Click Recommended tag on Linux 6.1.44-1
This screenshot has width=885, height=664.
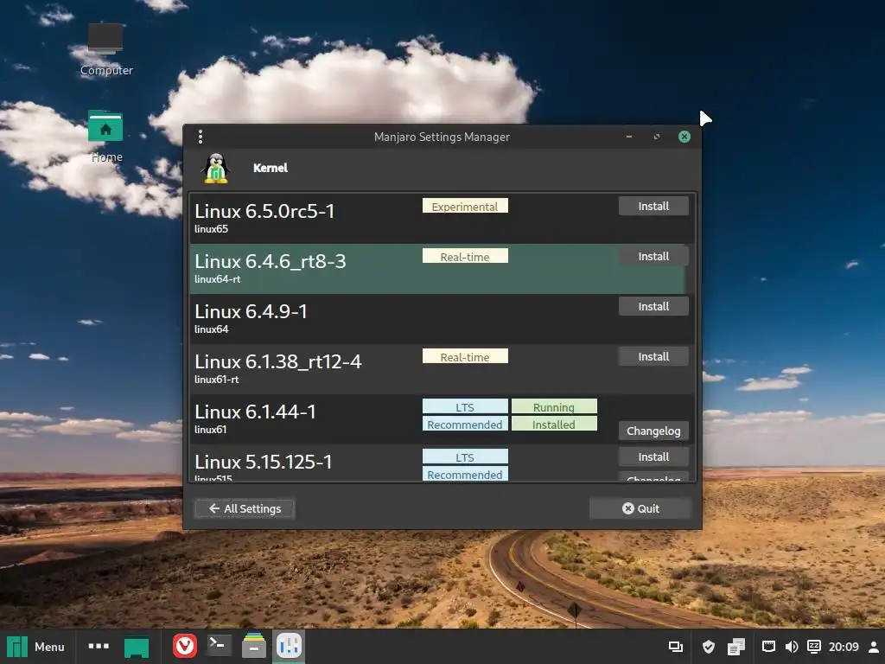(x=465, y=424)
